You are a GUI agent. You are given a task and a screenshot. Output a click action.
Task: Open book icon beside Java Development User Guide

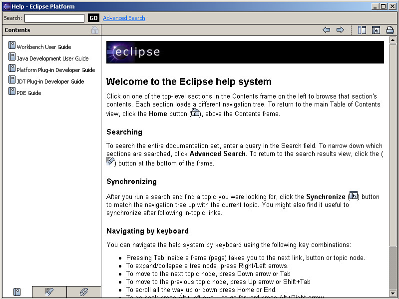[x=12, y=56]
